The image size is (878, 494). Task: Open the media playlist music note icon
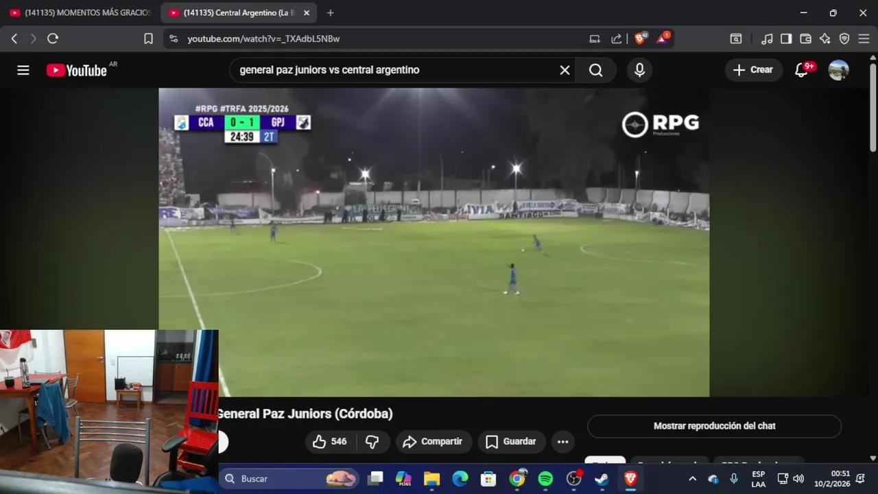tap(767, 38)
